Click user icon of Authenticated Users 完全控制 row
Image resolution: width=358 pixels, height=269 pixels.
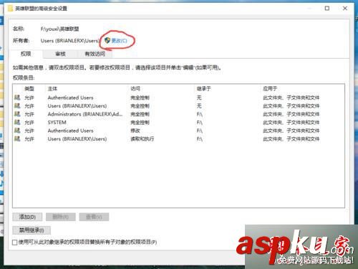pyautogui.click(x=17, y=98)
